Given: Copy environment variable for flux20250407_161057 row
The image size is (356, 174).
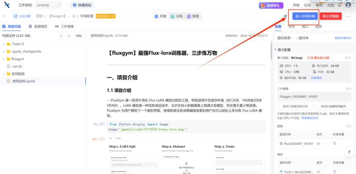Looking at the screenshot, I should (x=335, y=143).
